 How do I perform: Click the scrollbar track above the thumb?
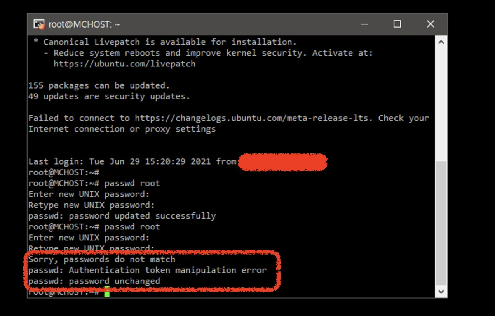[441, 104]
